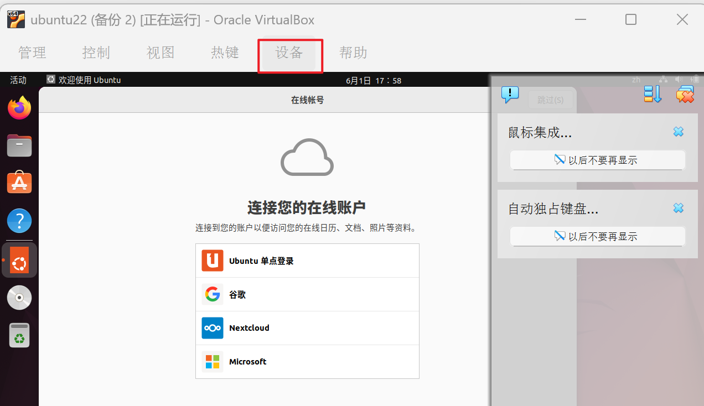Click the Microsoft logo icon
Screen dimensions: 704x406
213,362
